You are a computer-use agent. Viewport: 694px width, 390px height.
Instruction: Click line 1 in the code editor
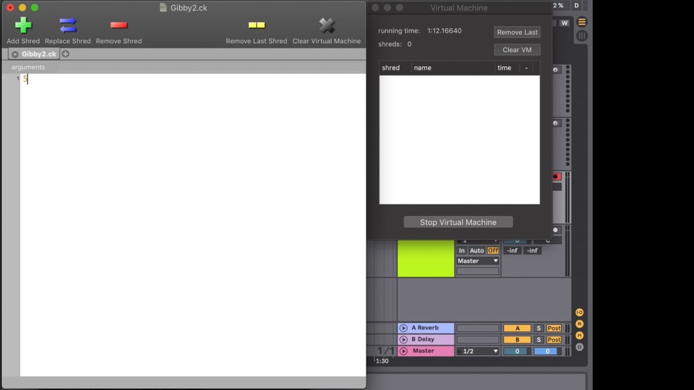tap(192, 79)
